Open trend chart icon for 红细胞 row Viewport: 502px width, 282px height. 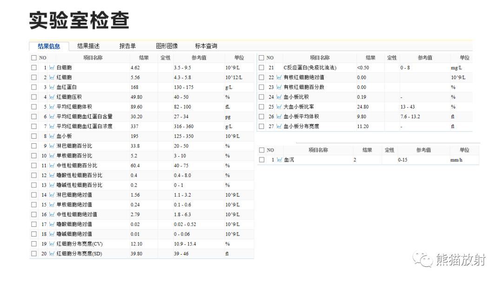pos(52,77)
